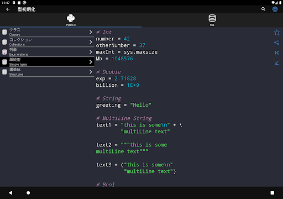This screenshot has height=199, width=283.
Task: Tap the Android home circle button
Action: click(x=28, y=193)
